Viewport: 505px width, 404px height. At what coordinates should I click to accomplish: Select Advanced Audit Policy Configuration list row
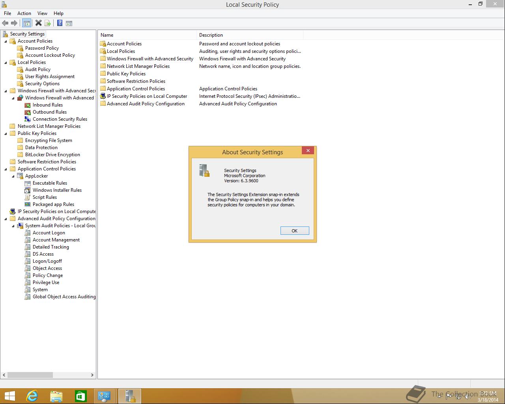[x=146, y=104]
